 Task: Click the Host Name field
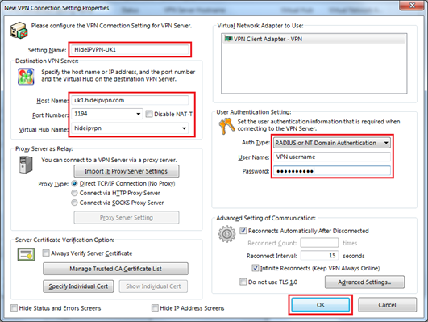130,100
